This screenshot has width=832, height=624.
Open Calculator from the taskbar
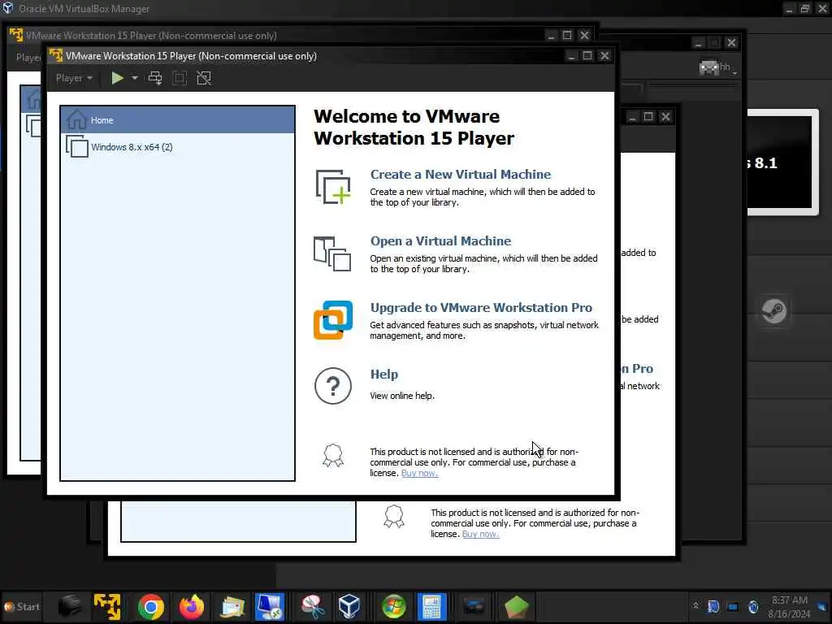[431, 607]
